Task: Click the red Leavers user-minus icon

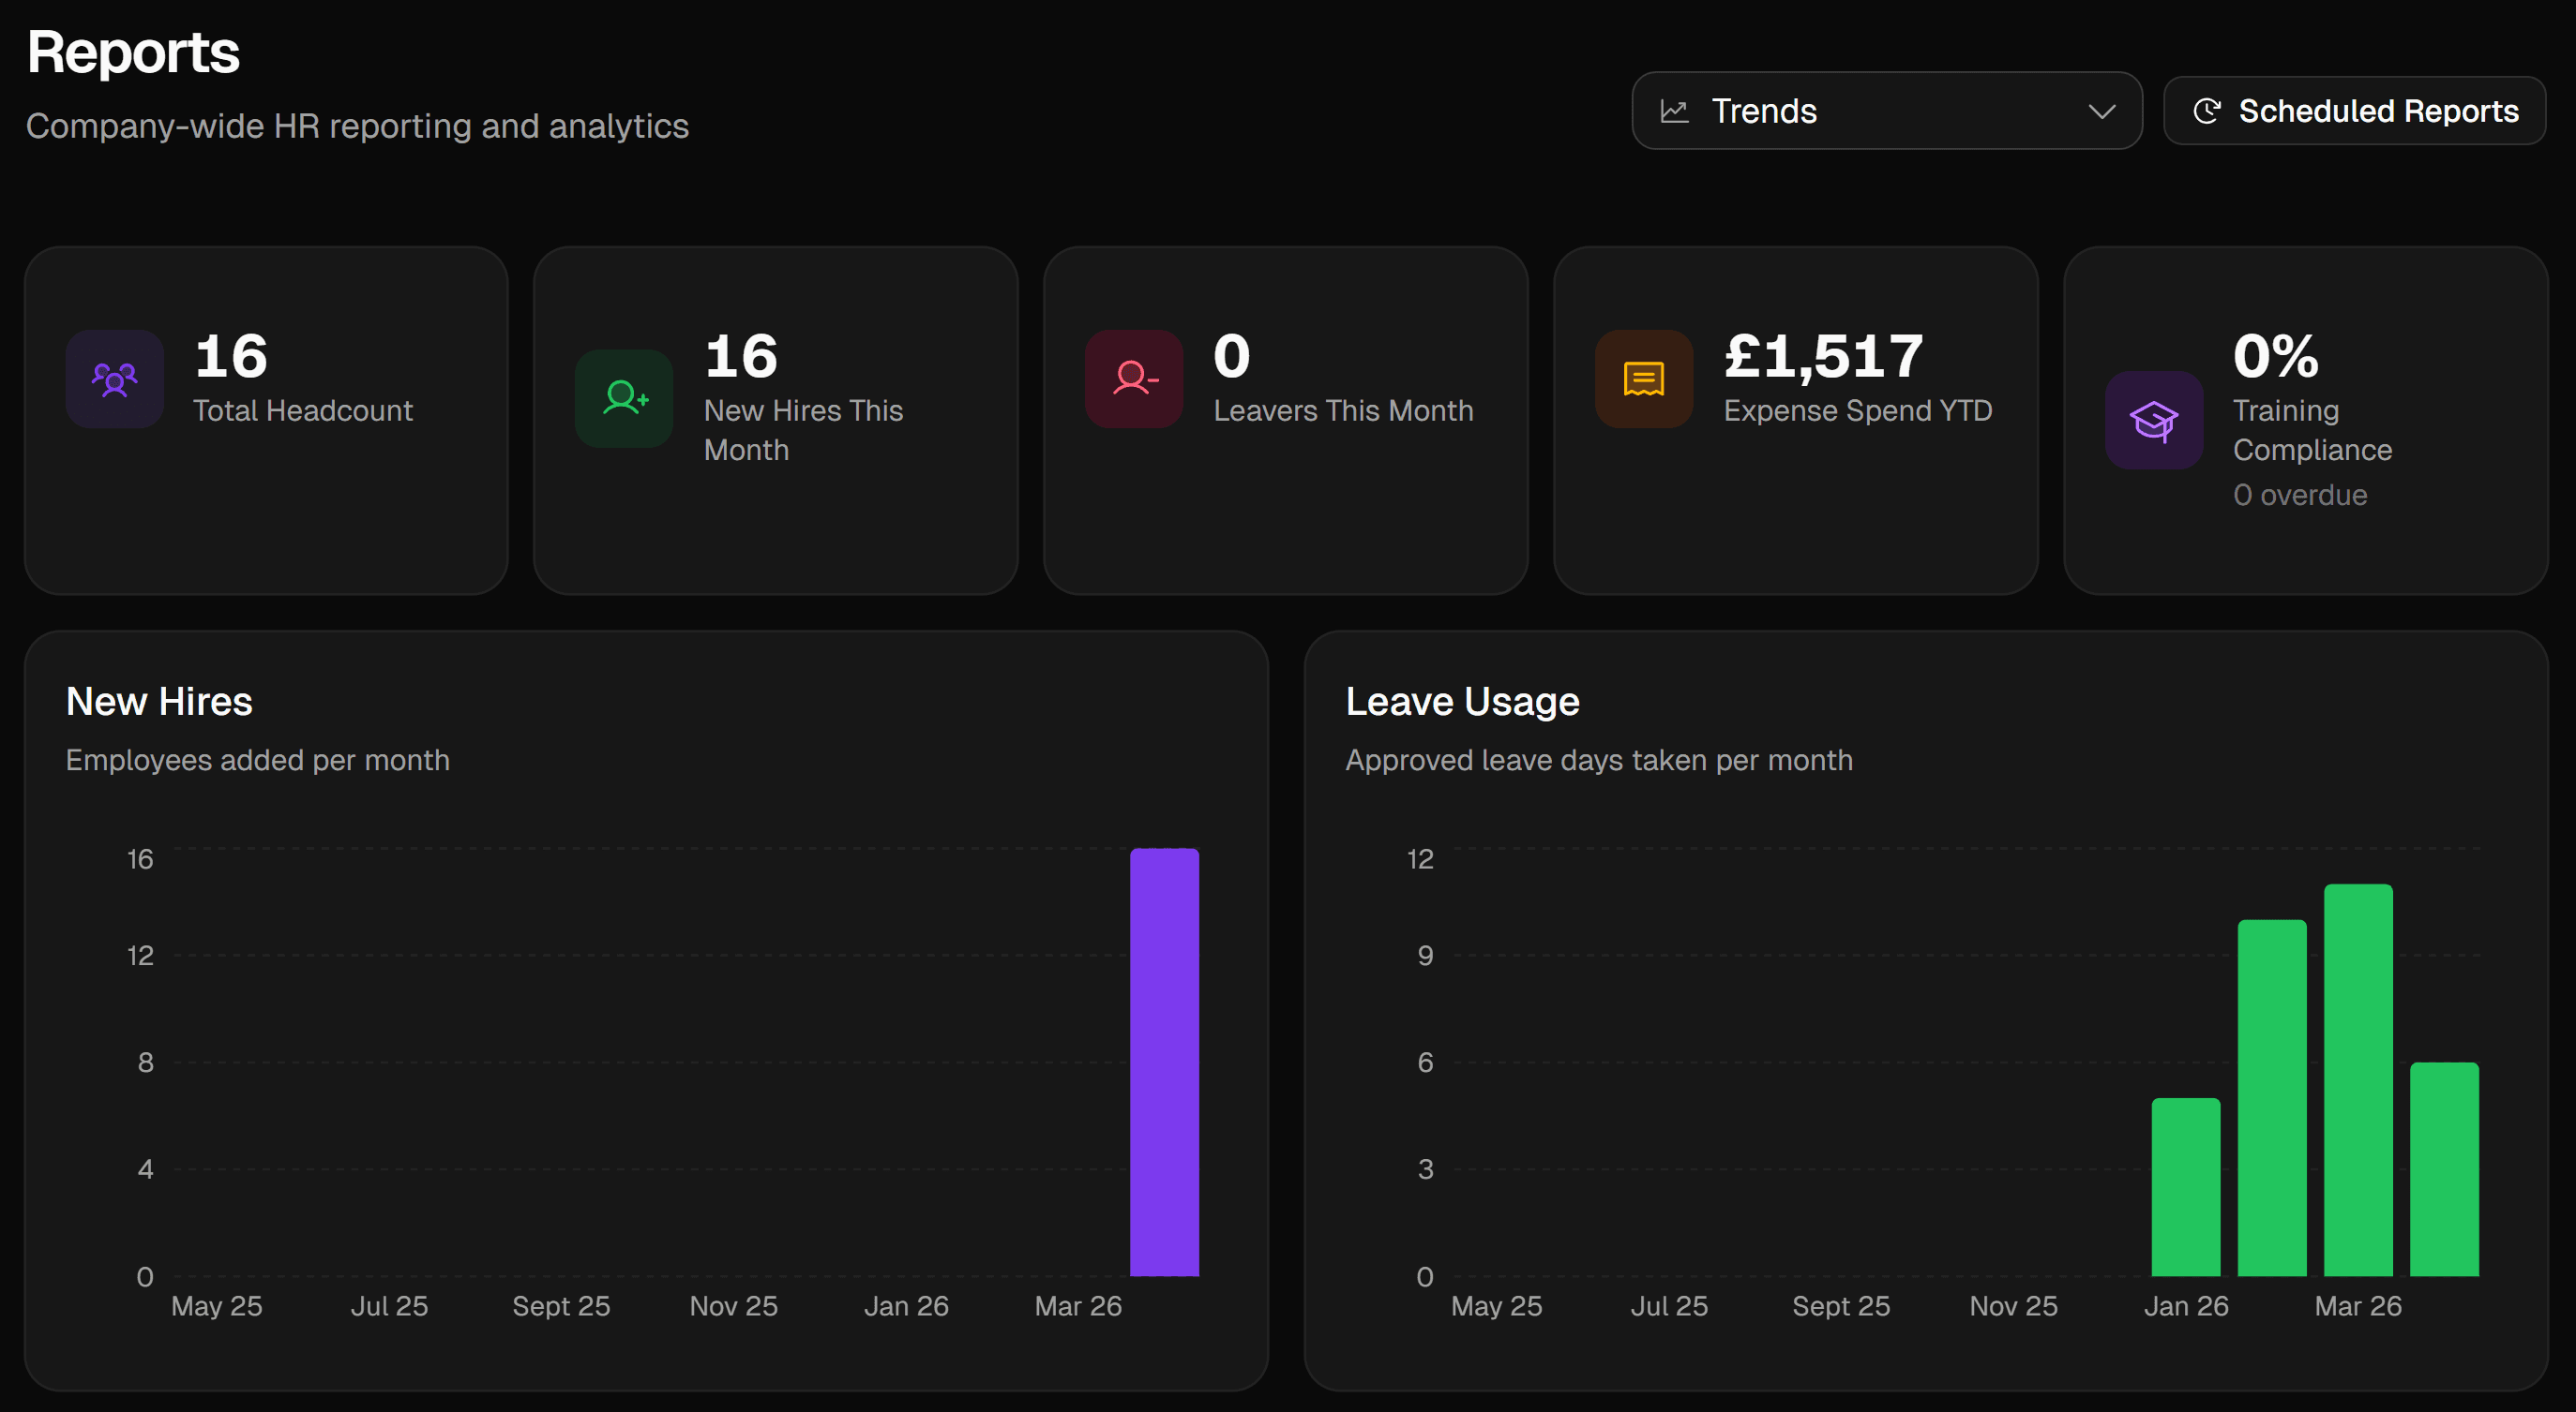Action: [x=1135, y=379]
